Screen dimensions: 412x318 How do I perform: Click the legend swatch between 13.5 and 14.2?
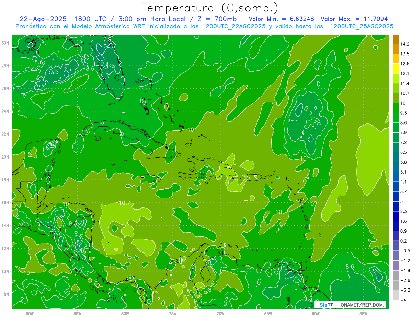[396, 49]
